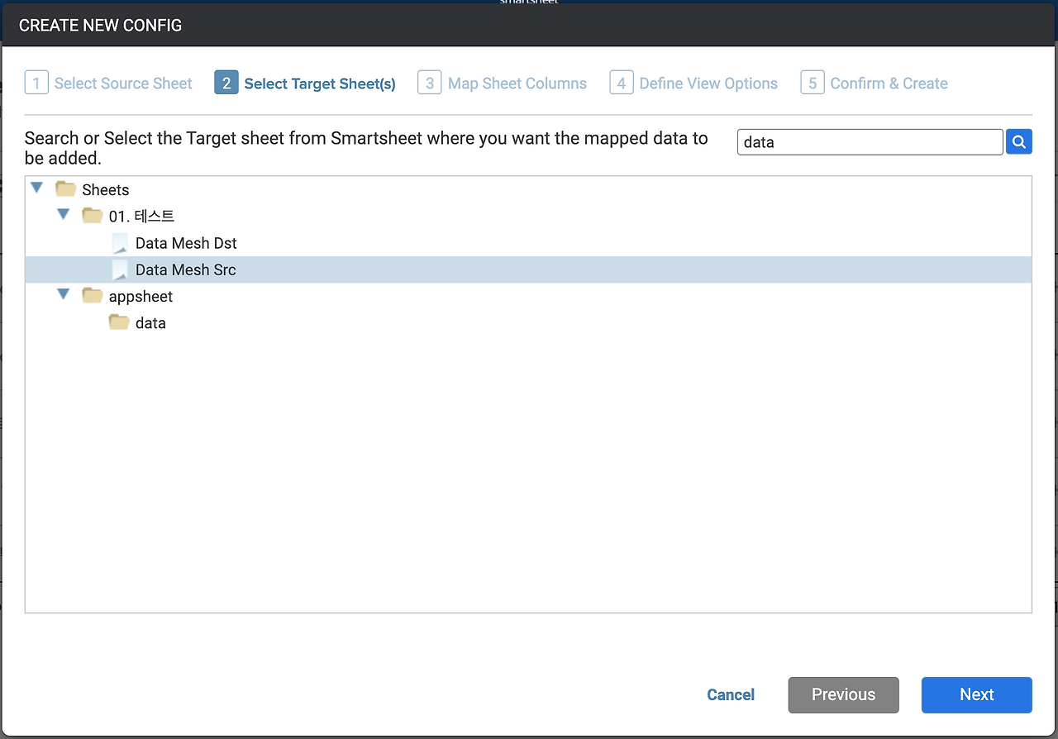Focus the search field containing 'data'
The height and width of the screenshot is (739, 1058).
(870, 142)
